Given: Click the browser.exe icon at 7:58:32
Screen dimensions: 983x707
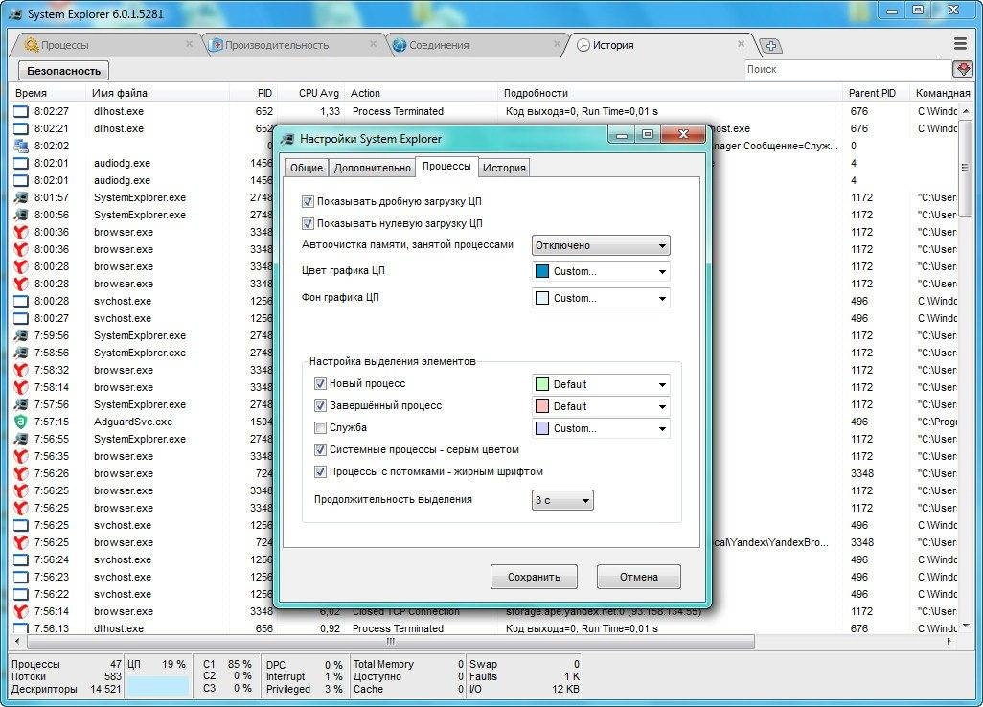Looking at the screenshot, I should pyautogui.click(x=21, y=370).
